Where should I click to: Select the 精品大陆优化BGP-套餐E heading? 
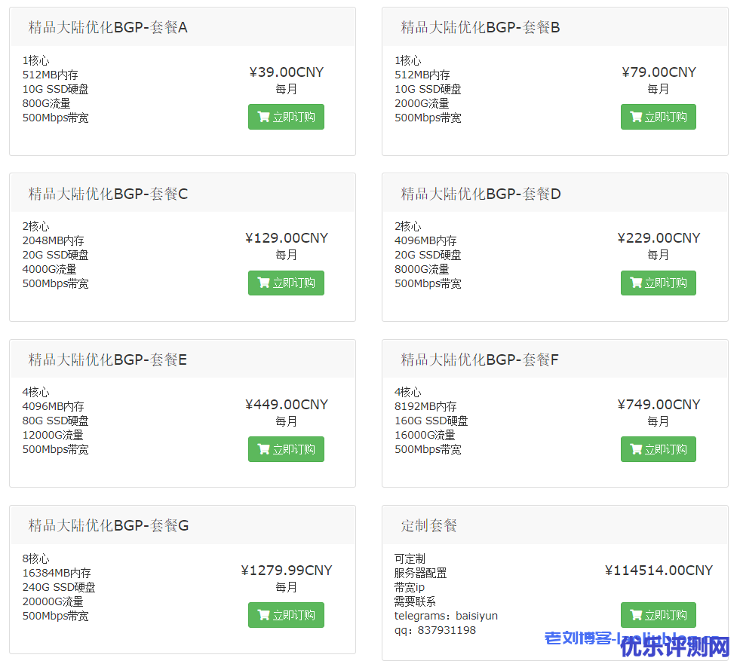pos(108,360)
